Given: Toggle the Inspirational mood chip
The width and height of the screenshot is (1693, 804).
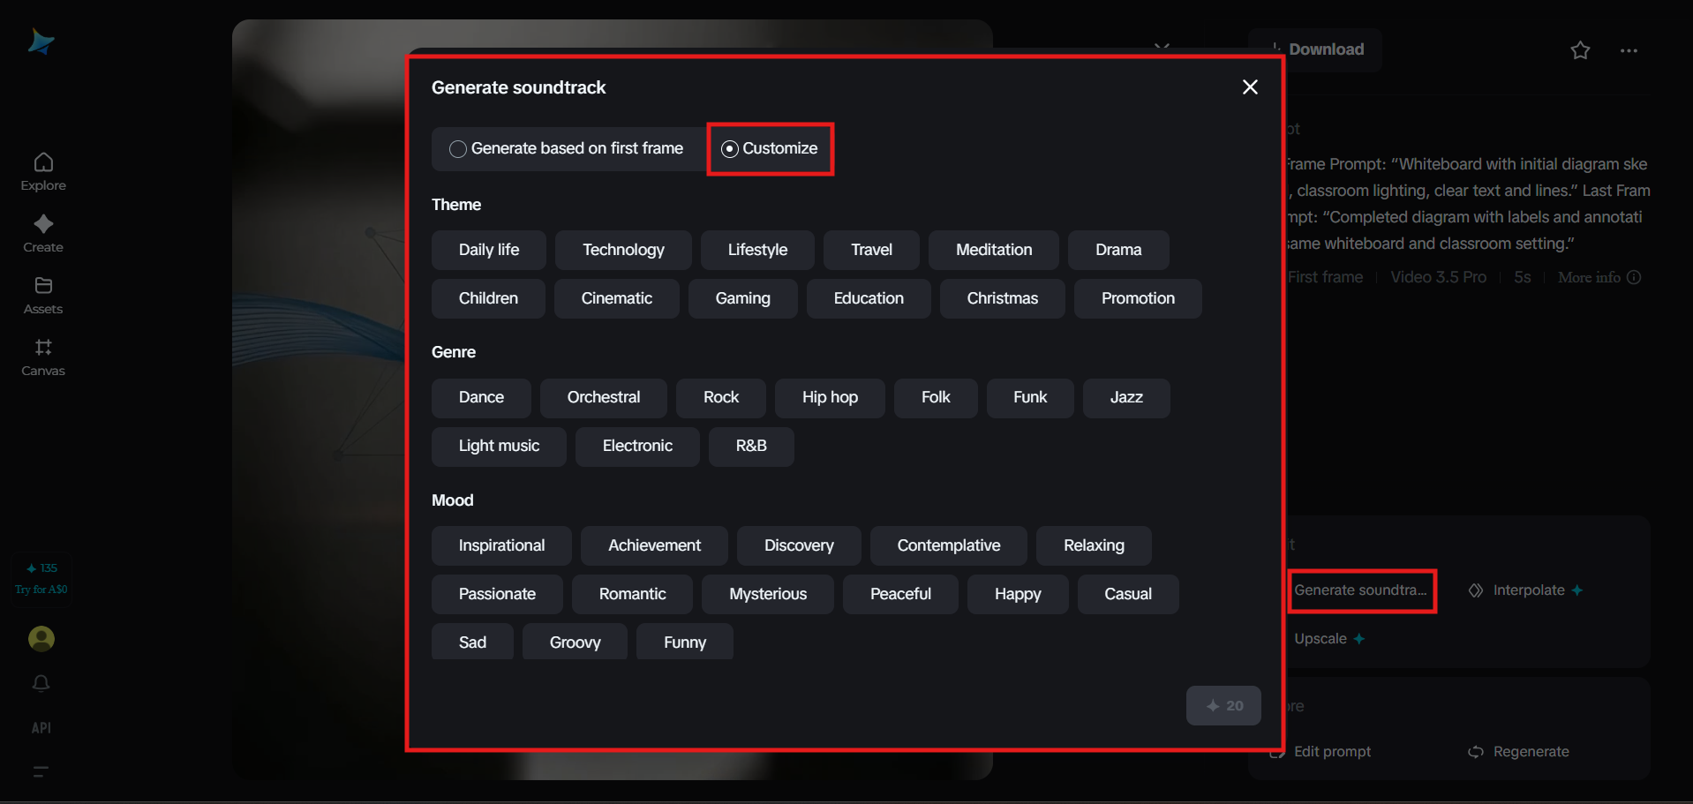Looking at the screenshot, I should 501,545.
